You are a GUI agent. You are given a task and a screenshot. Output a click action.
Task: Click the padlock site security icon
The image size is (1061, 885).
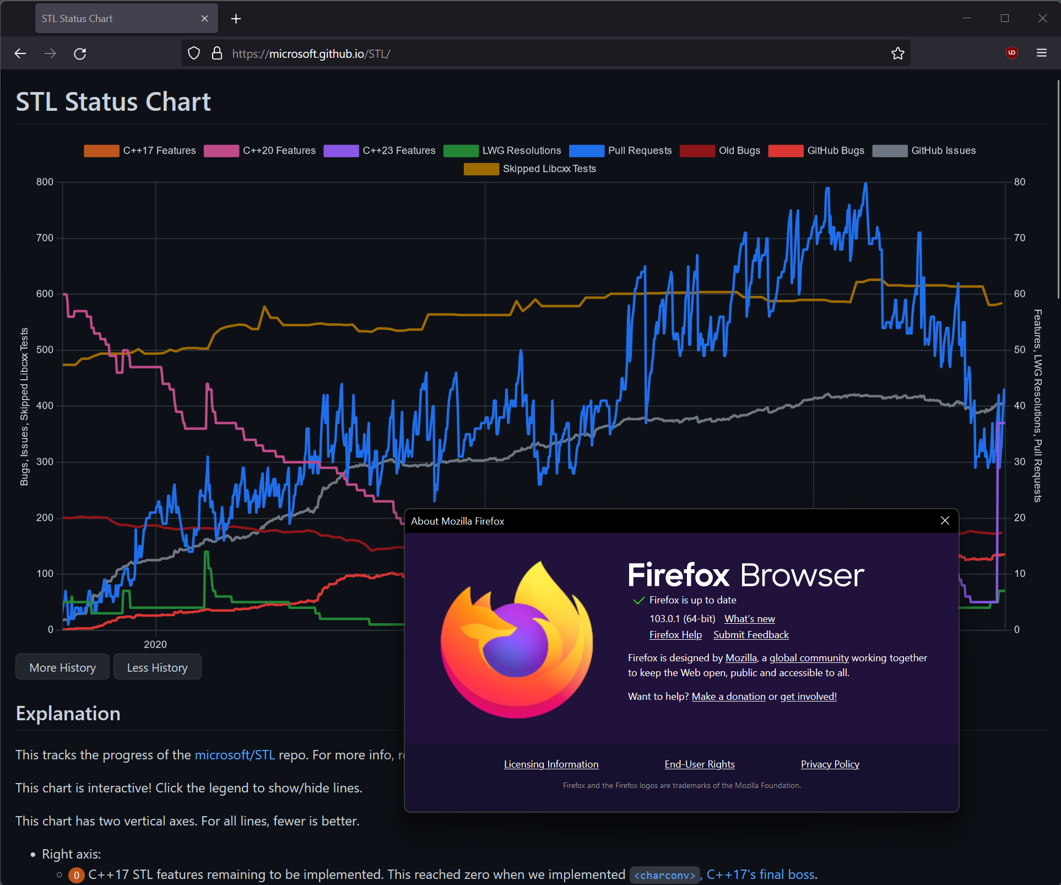pyautogui.click(x=216, y=53)
